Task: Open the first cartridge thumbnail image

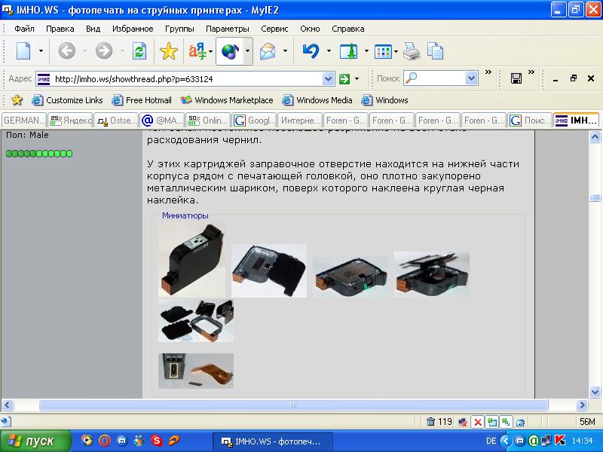Action: point(192,260)
